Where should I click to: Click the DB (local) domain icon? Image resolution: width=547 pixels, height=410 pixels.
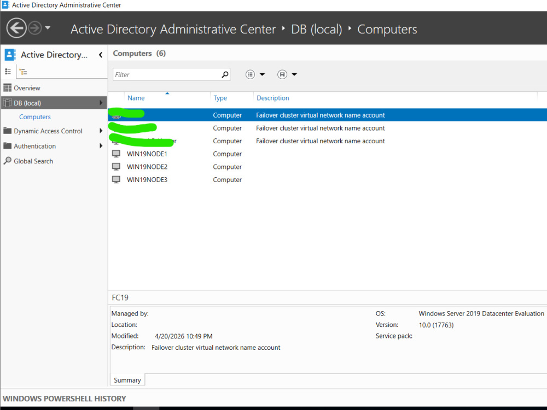point(7,103)
